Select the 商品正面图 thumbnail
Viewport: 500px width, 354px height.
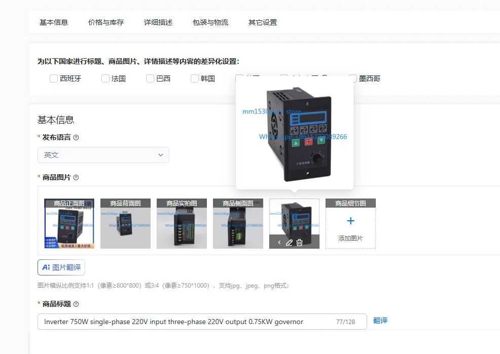[x=69, y=223]
